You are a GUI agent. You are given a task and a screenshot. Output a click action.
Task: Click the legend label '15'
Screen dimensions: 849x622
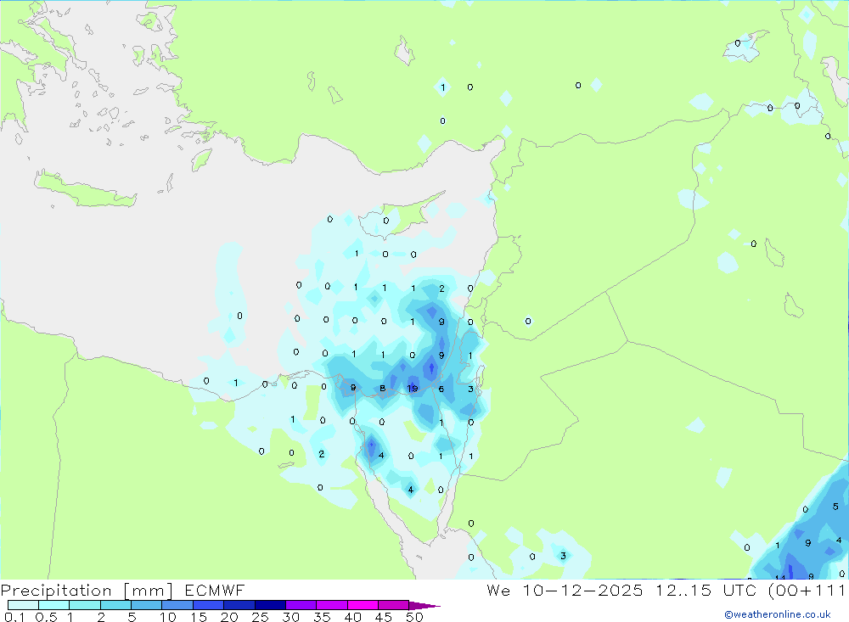[x=199, y=617]
